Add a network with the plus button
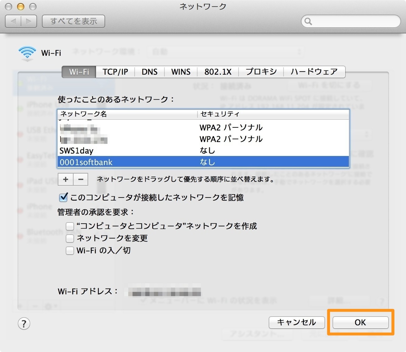 click(x=65, y=179)
